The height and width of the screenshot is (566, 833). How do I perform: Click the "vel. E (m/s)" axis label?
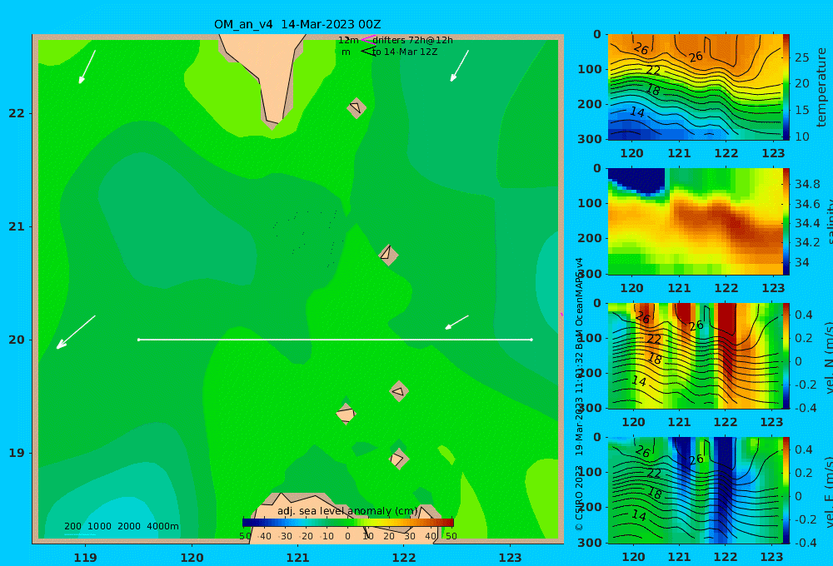pos(829,492)
